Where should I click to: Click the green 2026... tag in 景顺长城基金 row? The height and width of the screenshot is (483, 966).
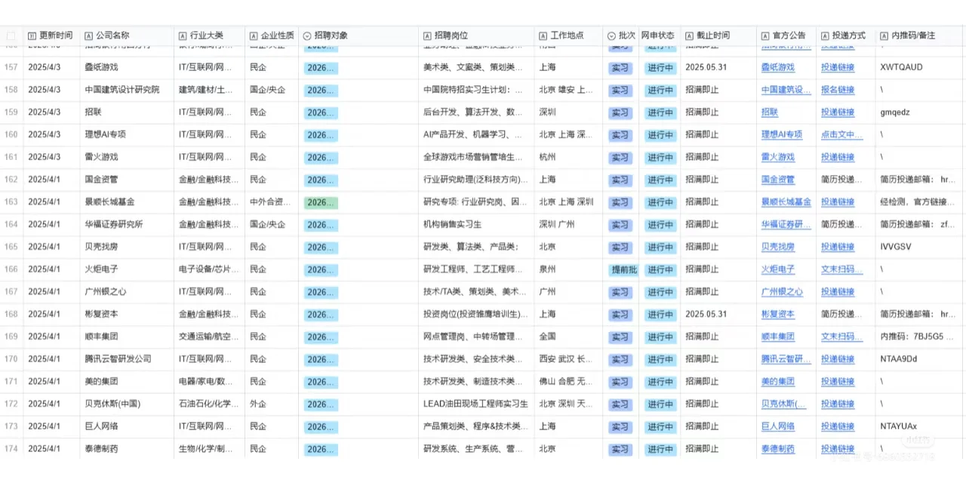click(x=321, y=202)
